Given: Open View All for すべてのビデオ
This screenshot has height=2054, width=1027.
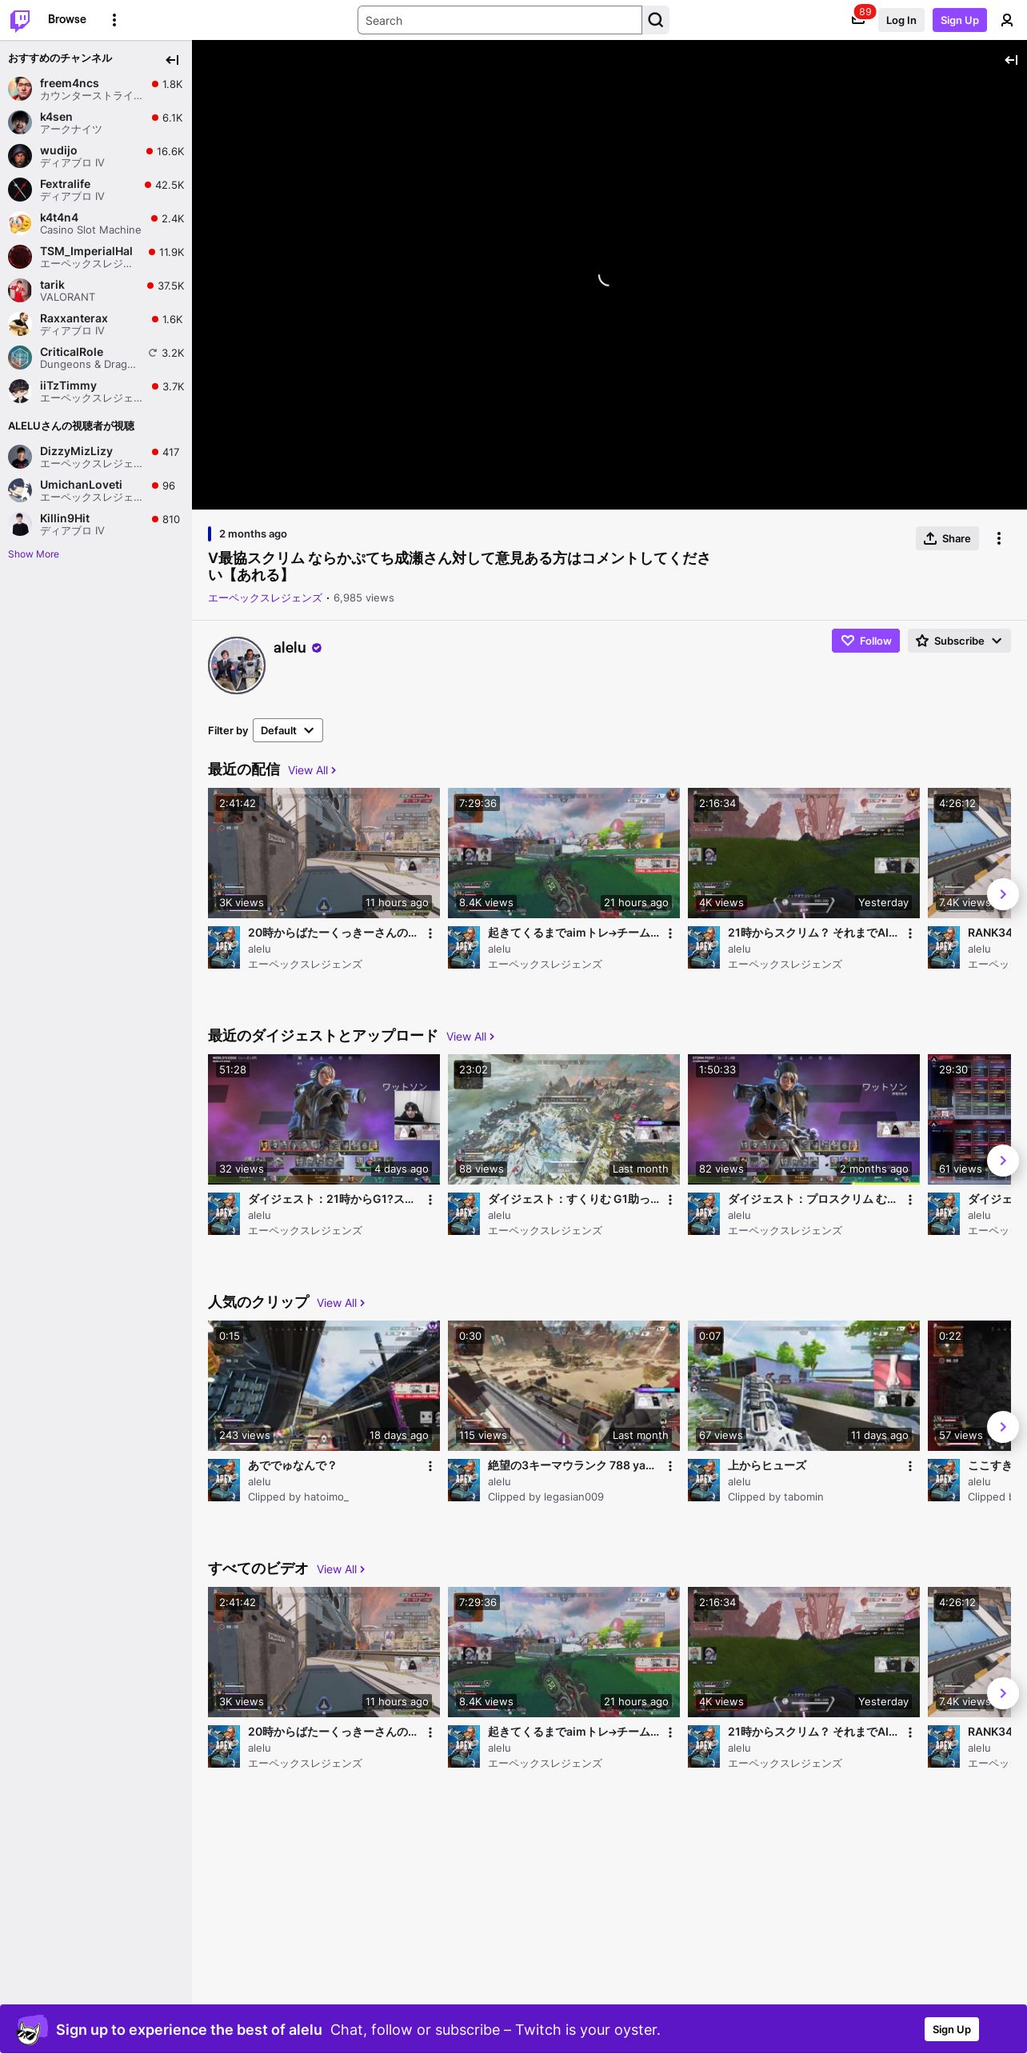Looking at the screenshot, I should [341, 1569].
